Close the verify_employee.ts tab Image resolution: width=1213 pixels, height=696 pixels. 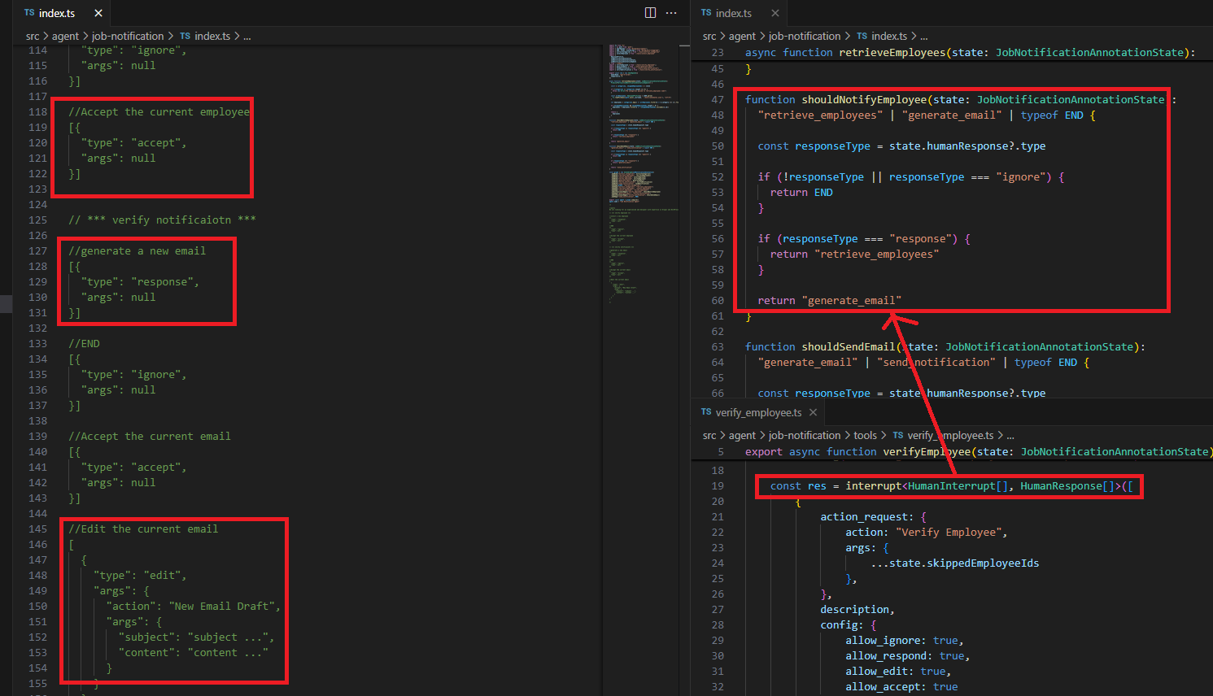(x=813, y=412)
